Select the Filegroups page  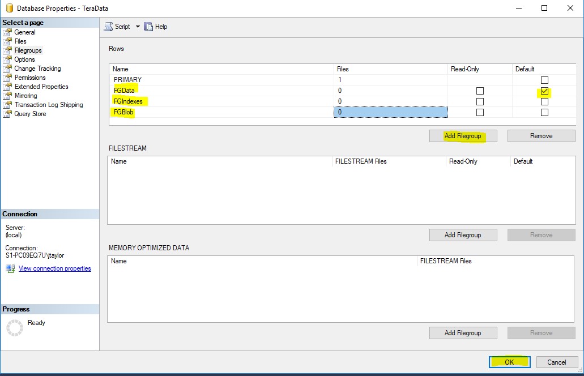[28, 50]
